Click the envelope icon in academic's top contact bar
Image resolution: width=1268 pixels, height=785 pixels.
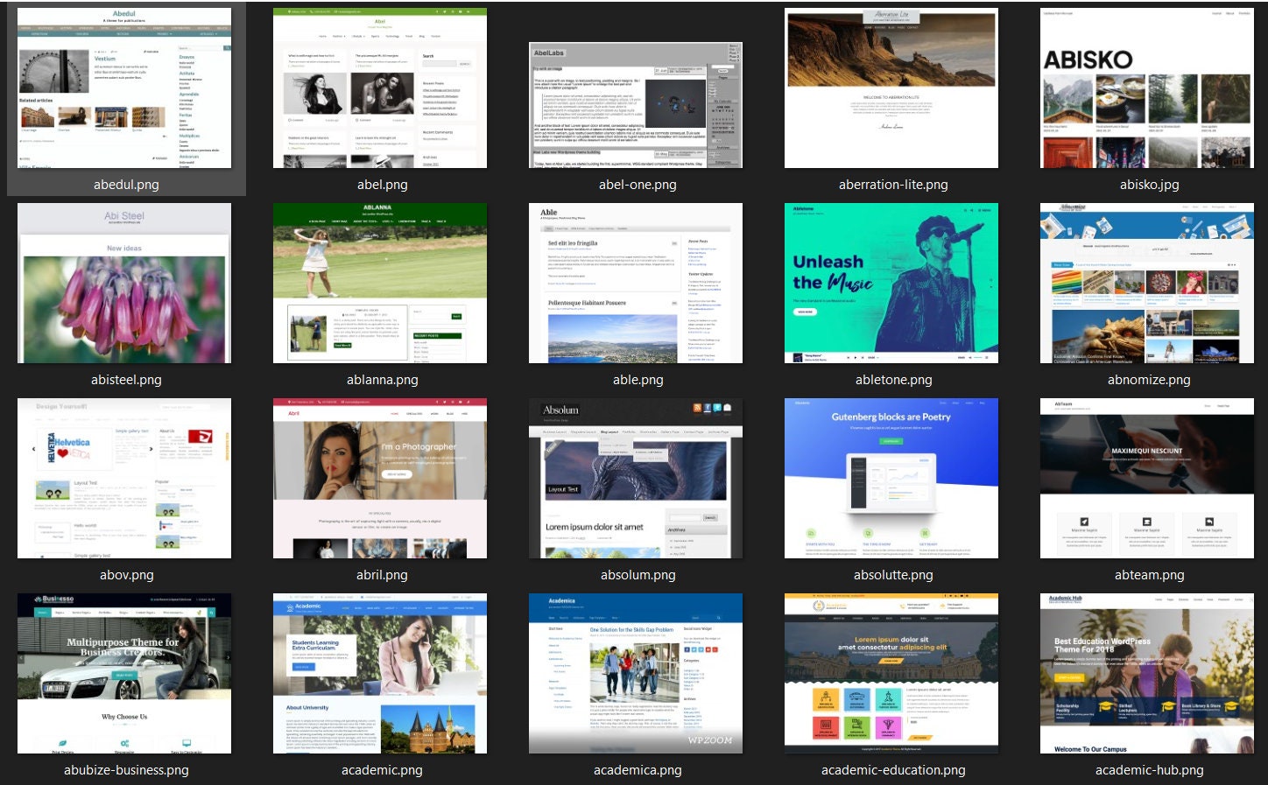click(362, 596)
